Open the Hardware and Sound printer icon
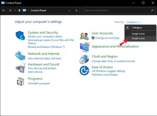The image size is (157, 116). tap(20, 68)
